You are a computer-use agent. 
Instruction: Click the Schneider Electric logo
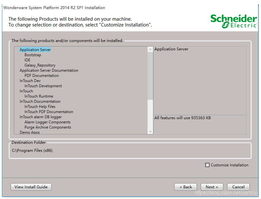pos(234,21)
